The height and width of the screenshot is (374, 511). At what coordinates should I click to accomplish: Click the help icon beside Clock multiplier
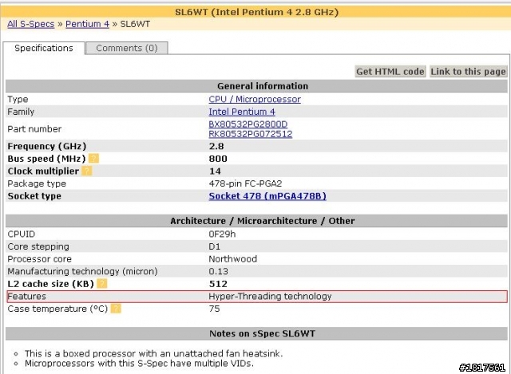[x=87, y=171]
